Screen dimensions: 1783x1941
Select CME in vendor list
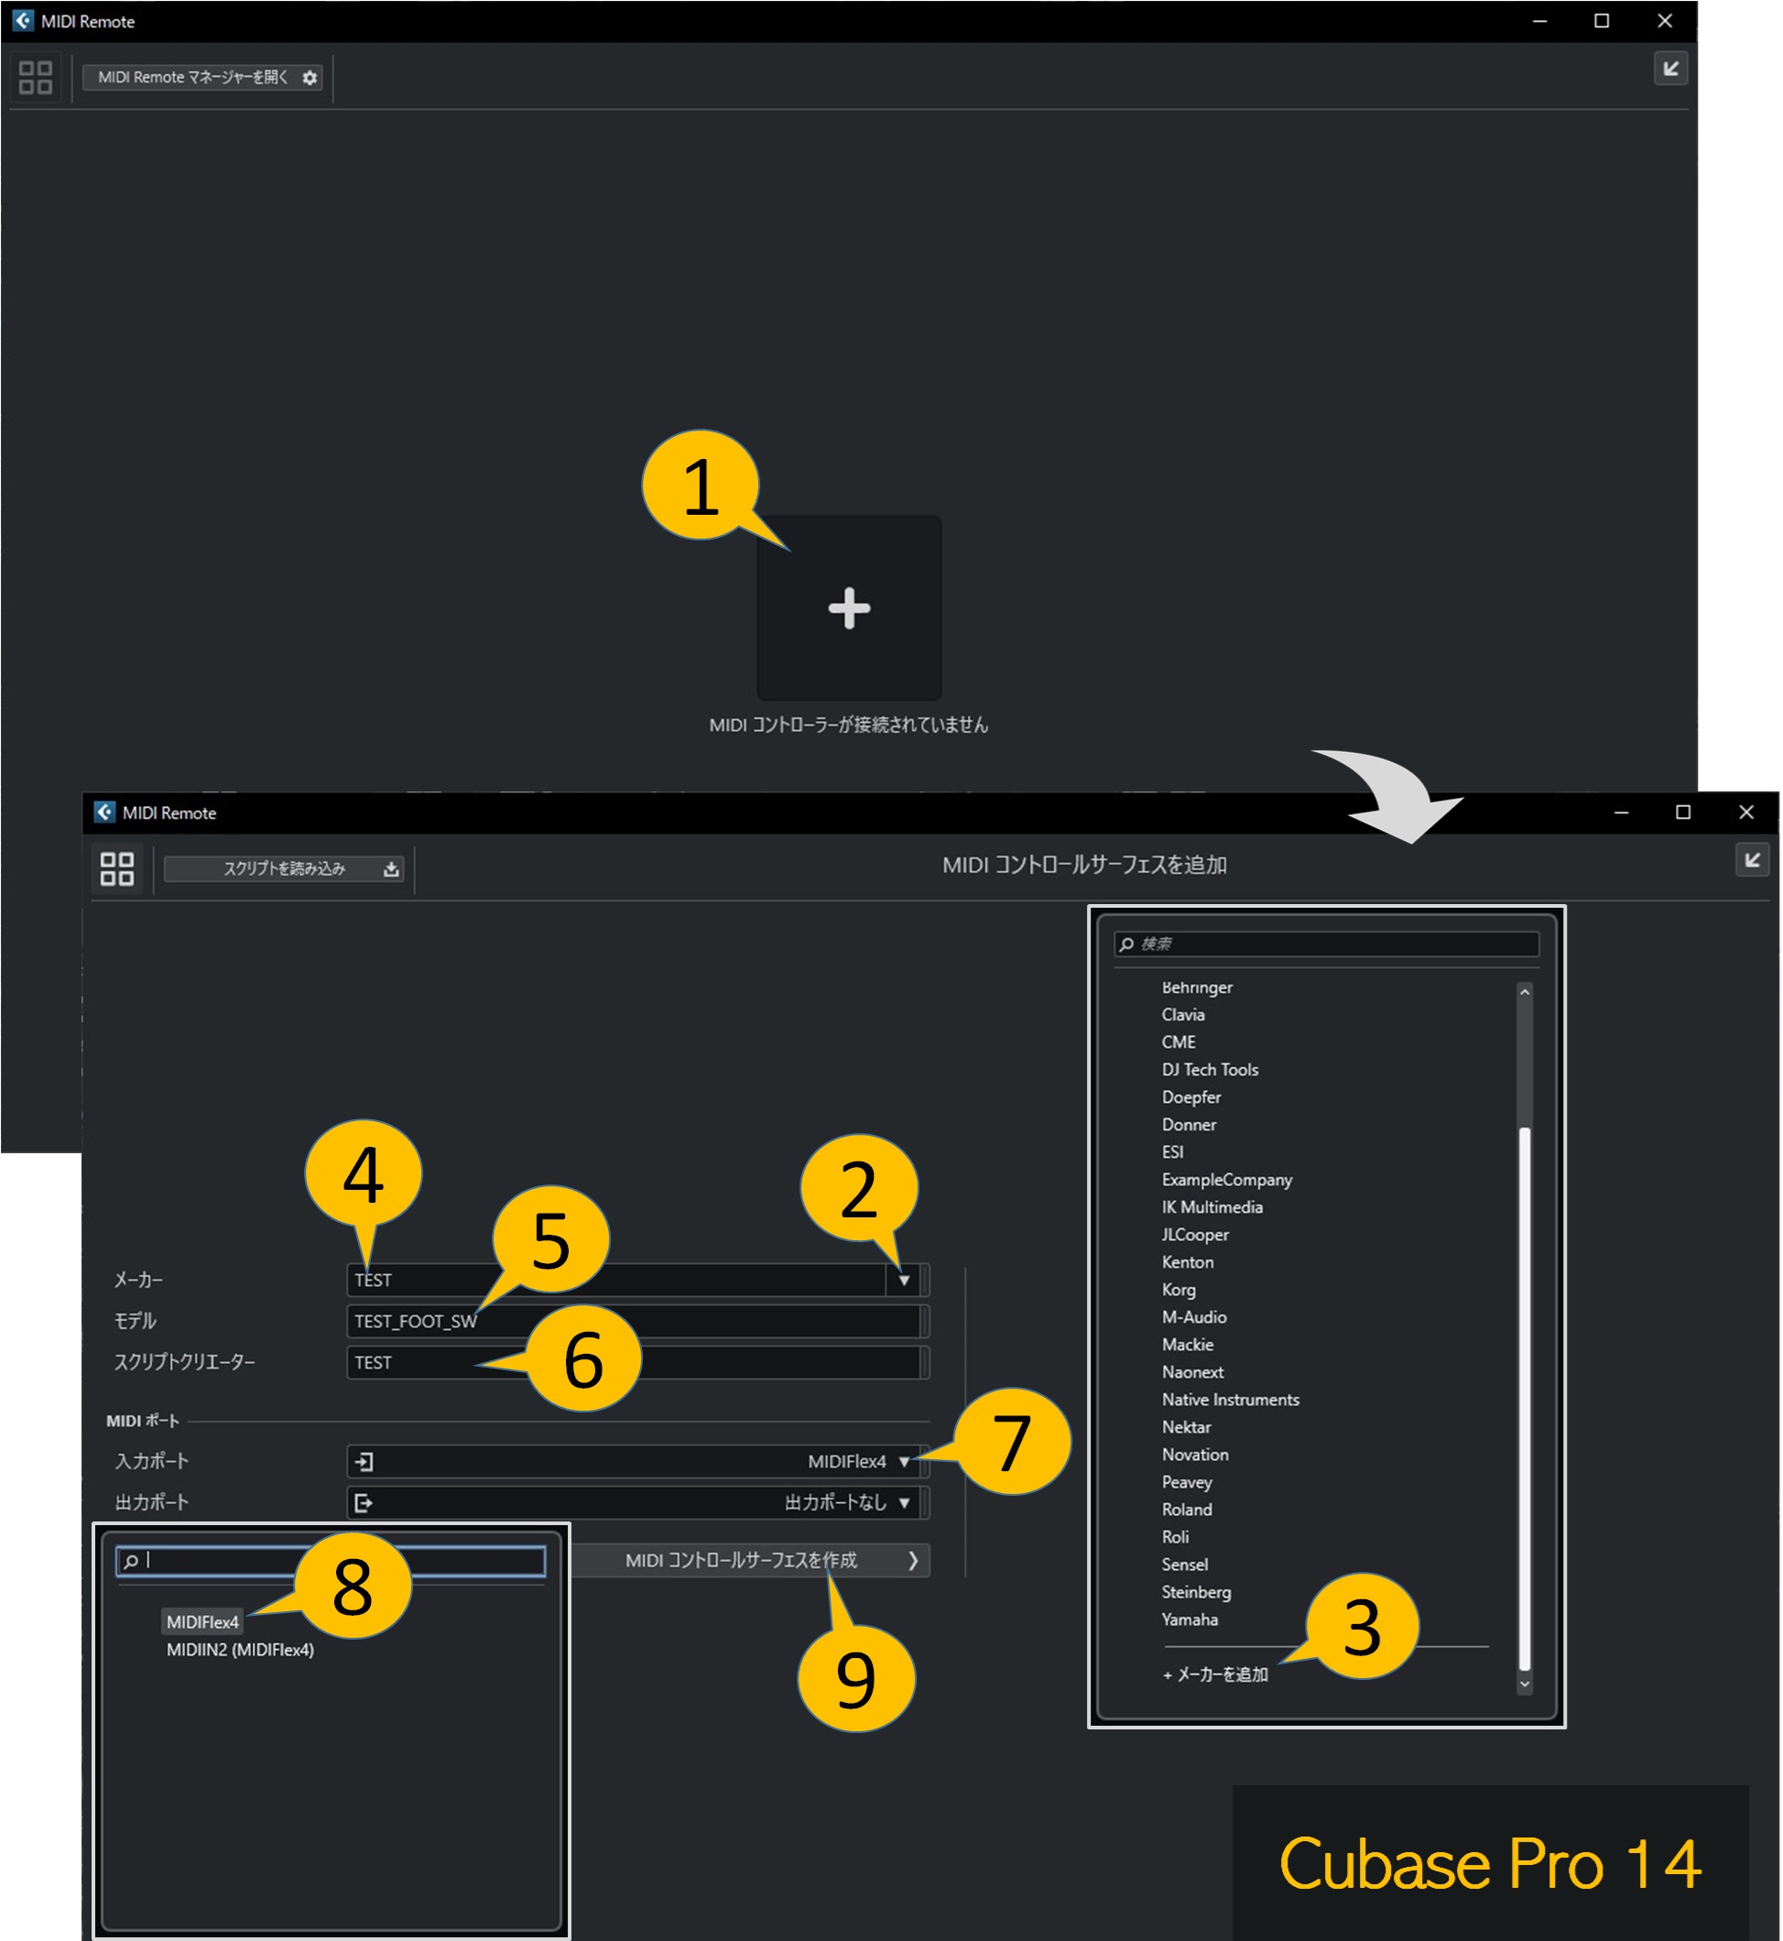(1178, 1042)
